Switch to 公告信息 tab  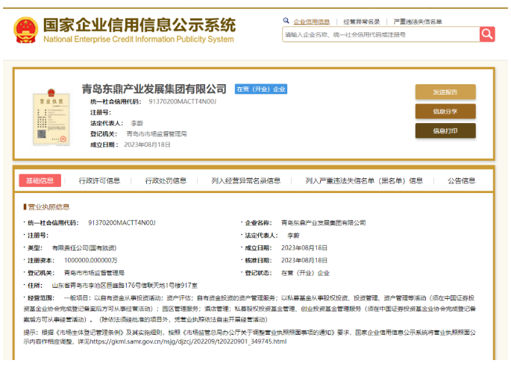coord(461,180)
